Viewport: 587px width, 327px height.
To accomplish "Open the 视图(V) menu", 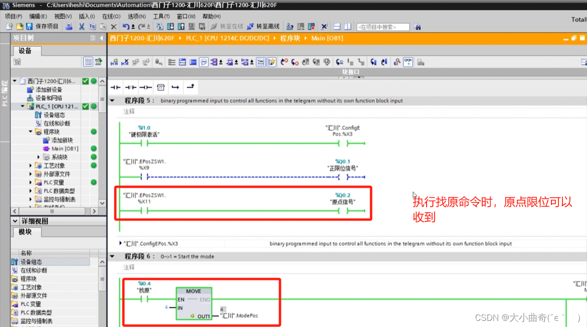I will 63,16.
